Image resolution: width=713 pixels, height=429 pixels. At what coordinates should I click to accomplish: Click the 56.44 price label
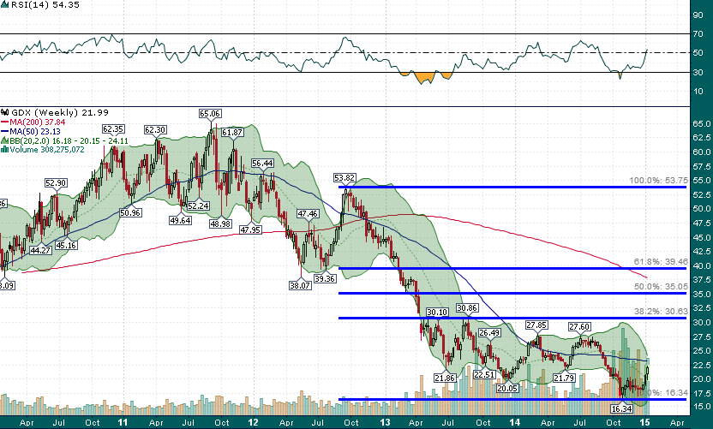coord(263,164)
